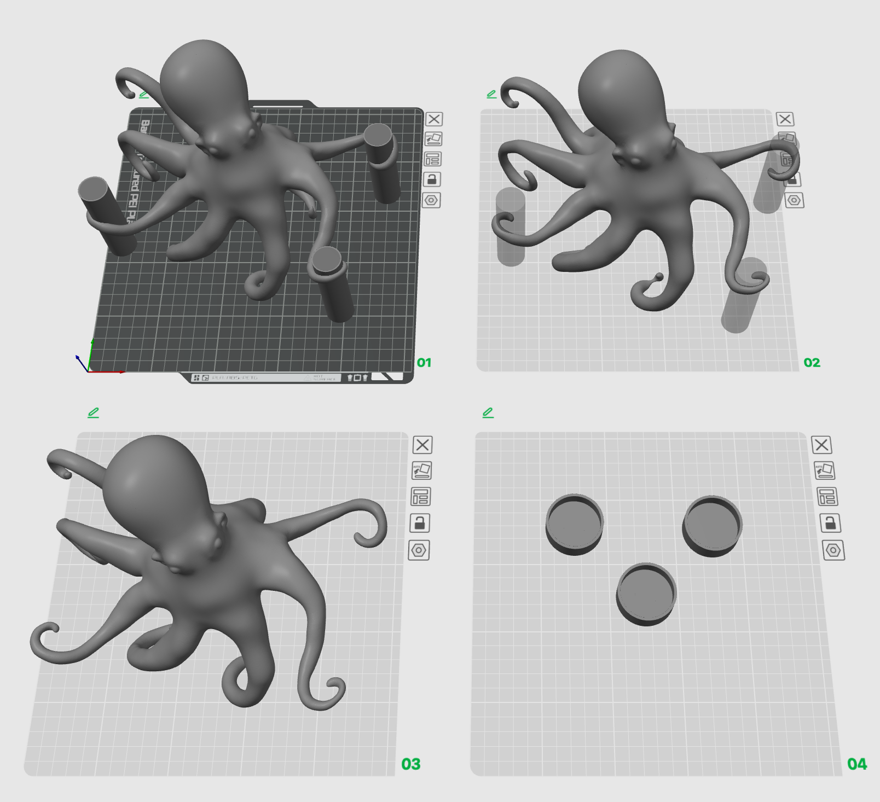Remove plate 02 with its X icon
Viewport: 880px width, 802px height.
tap(785, 119)
